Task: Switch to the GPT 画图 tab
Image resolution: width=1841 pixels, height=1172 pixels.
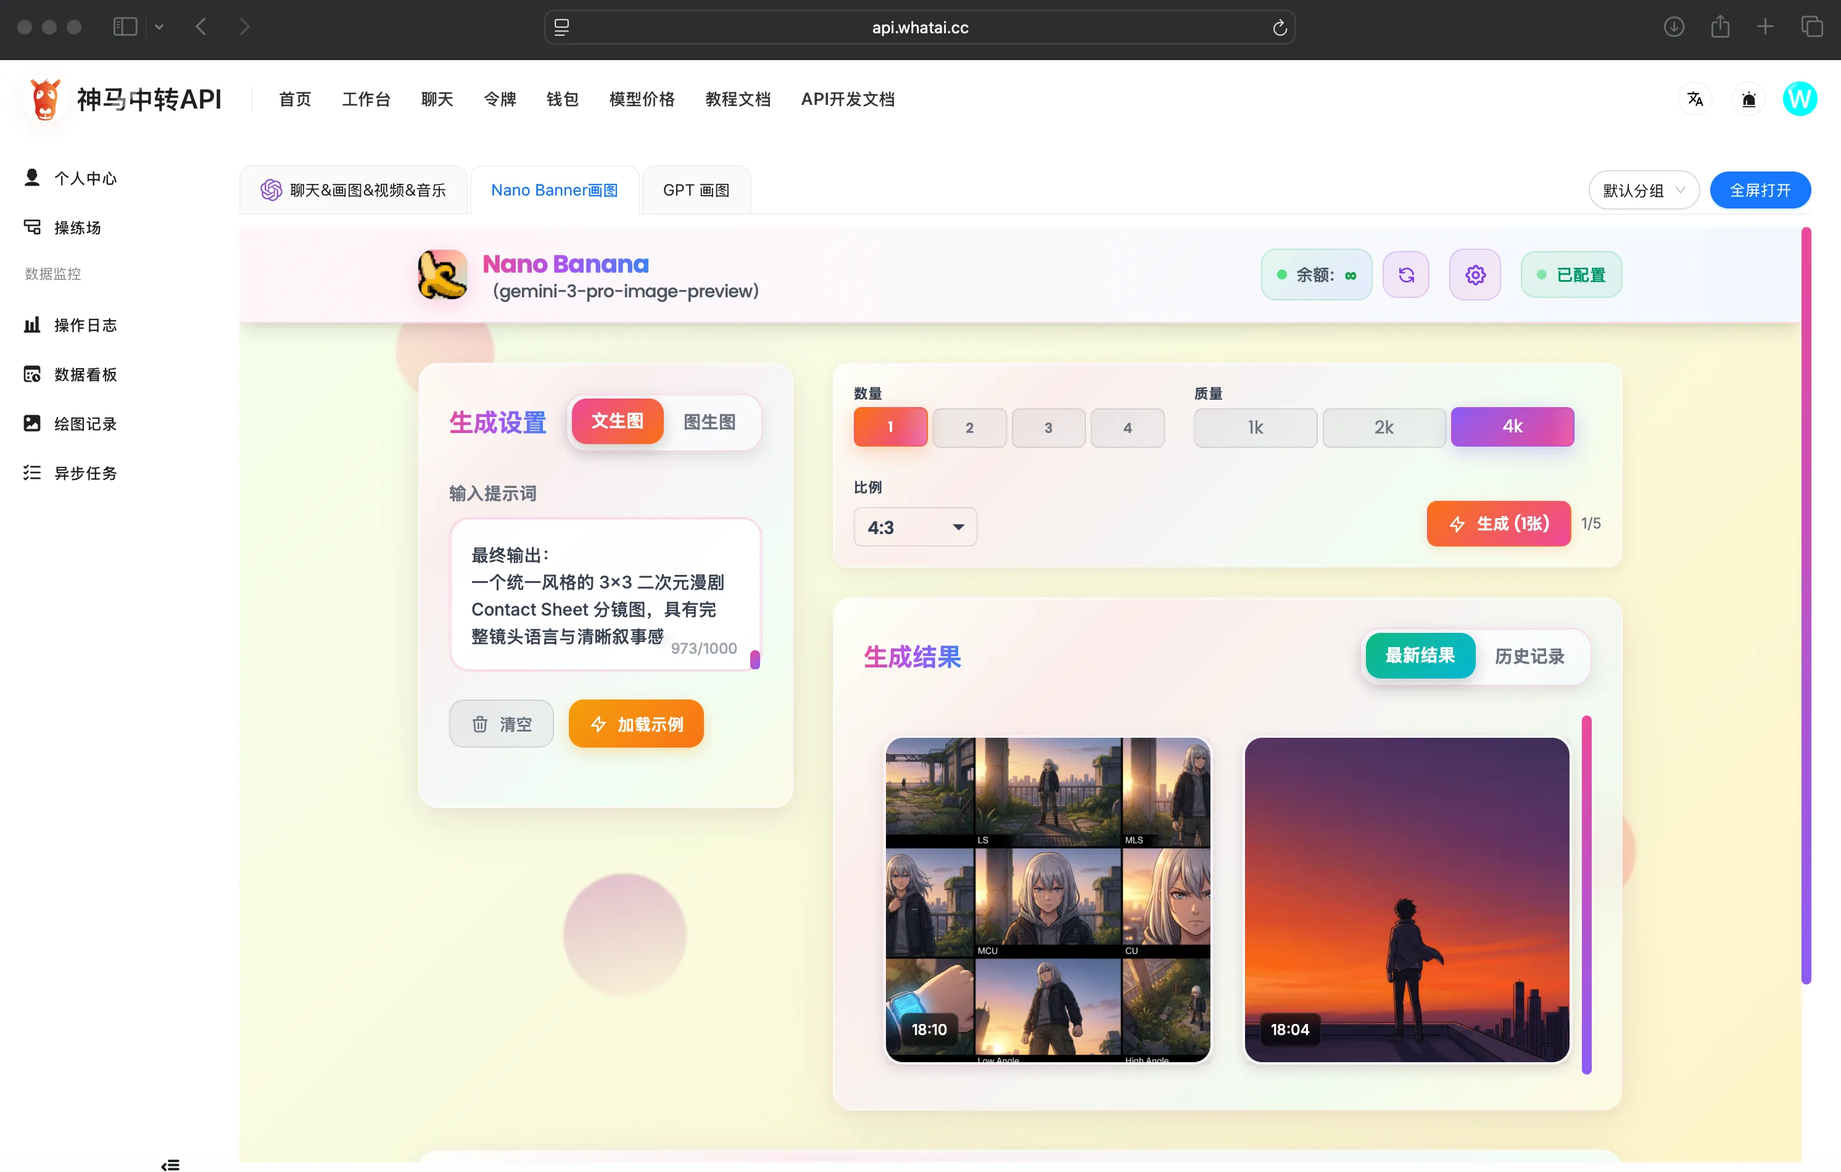Action: 696,189
